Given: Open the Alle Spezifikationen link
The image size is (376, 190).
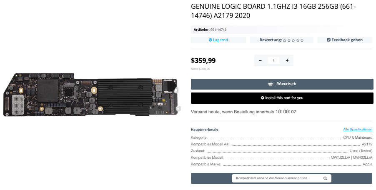Looking at the screenshot, I should [x=357, y=130].
